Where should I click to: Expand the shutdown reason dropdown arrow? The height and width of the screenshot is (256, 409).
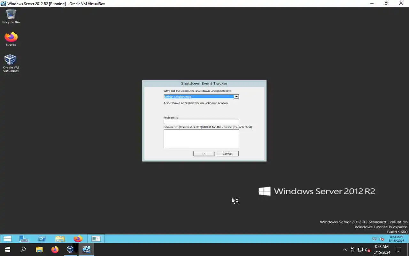point(236,97)
